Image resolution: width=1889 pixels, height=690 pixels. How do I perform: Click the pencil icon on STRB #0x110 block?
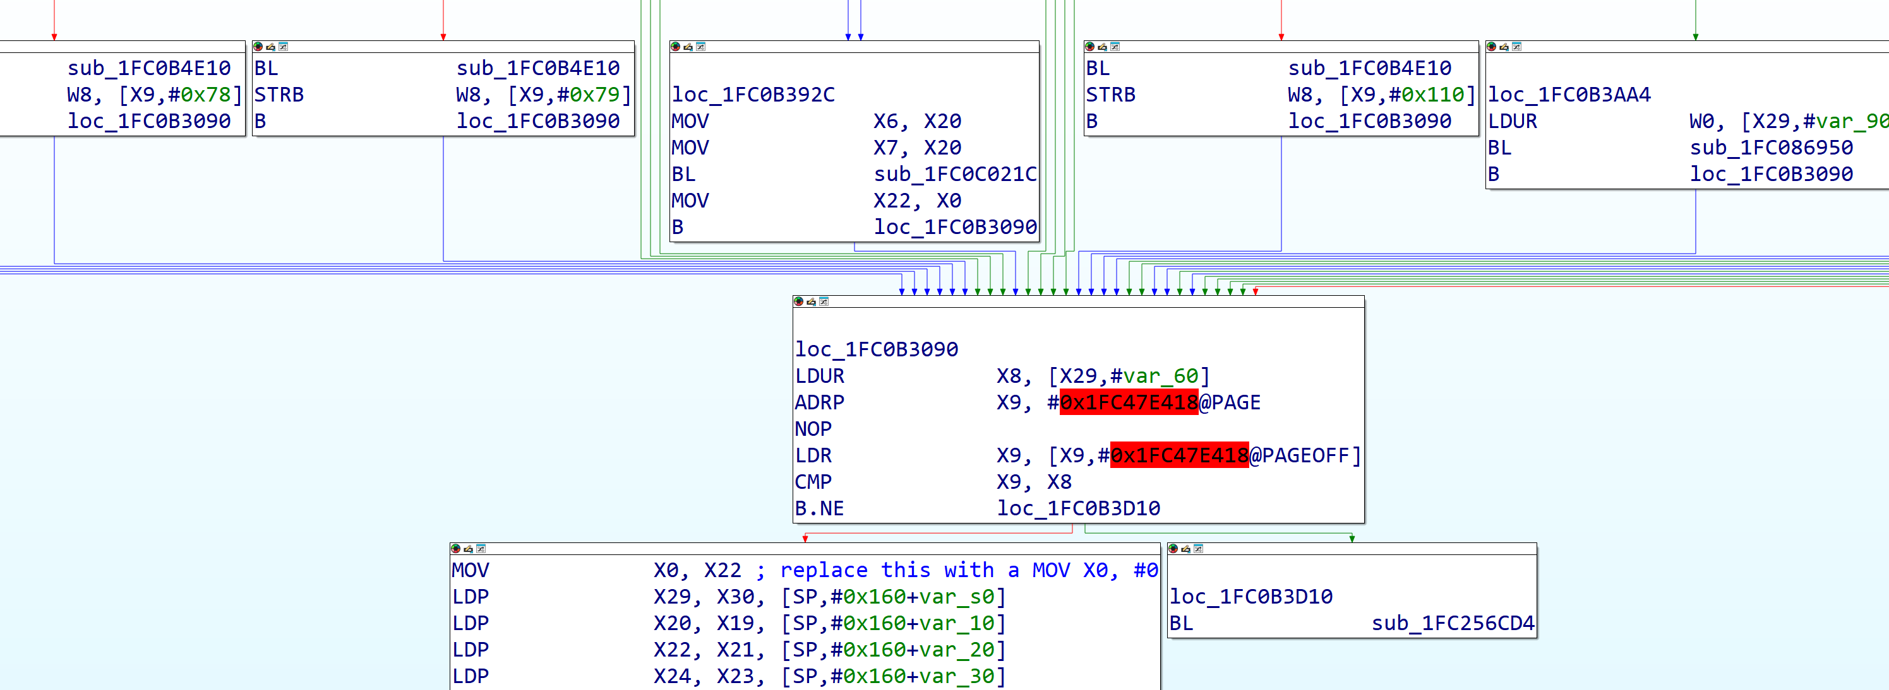tap(1102, 46)
